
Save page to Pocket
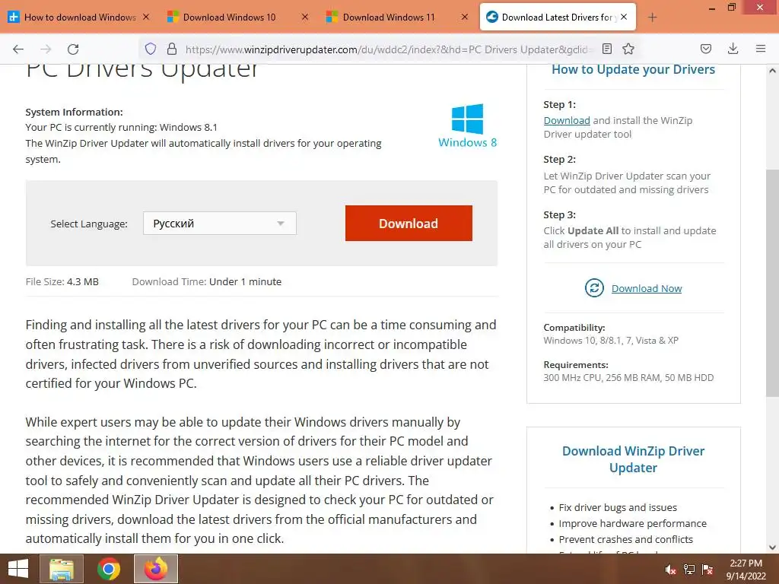[705, 49]
